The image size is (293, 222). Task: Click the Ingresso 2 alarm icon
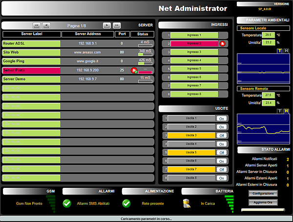[x=222, y=43]
